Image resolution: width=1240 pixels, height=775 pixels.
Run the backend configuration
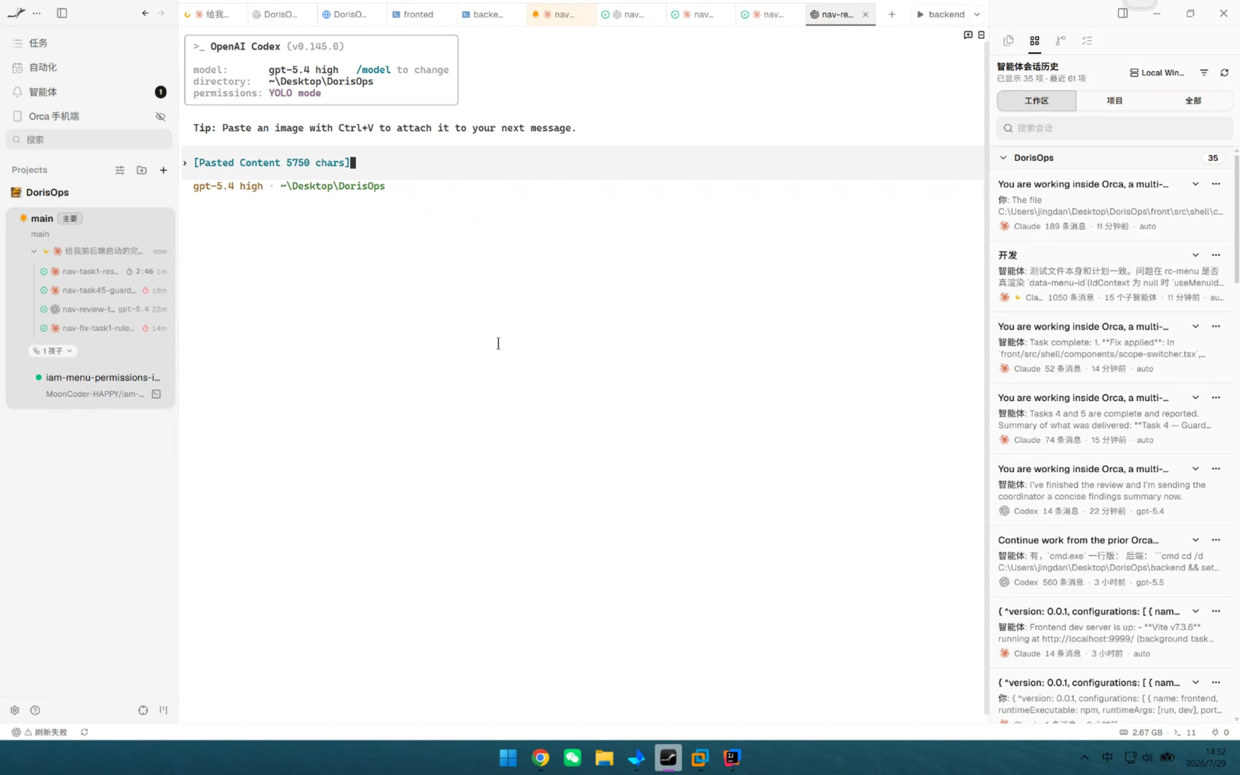(x=940, y=14)
